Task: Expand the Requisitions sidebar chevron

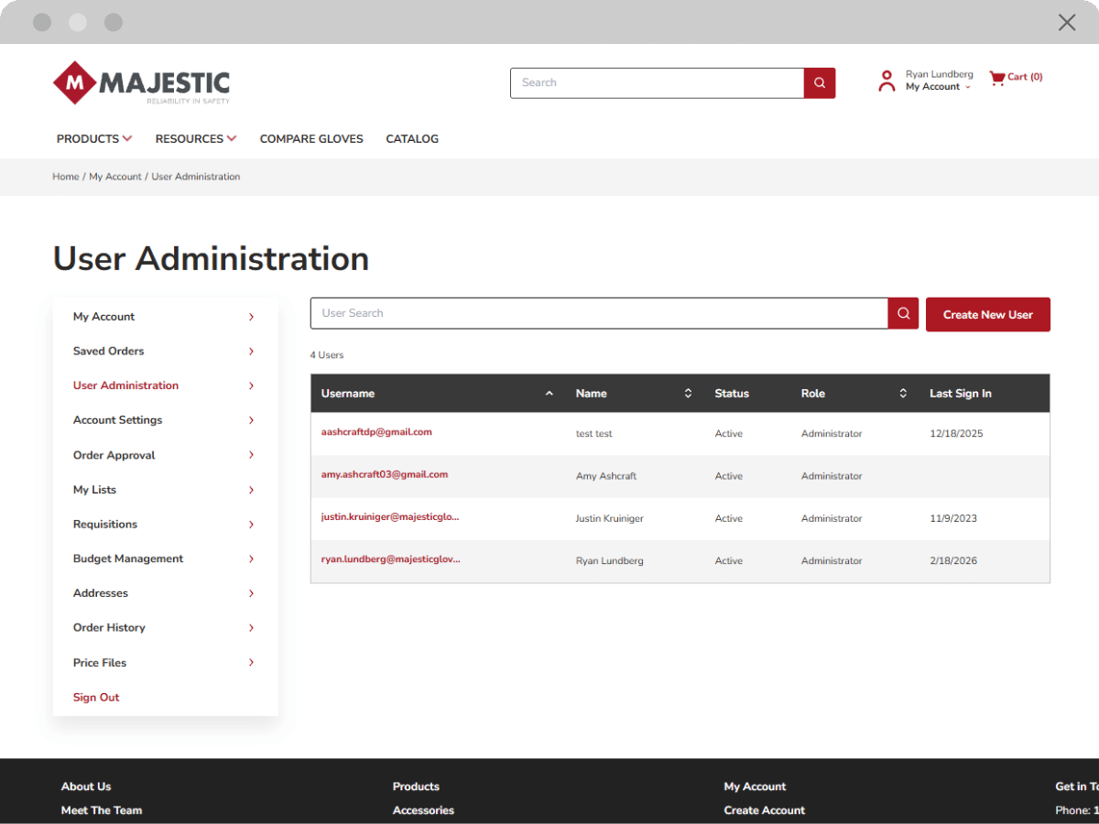Action: click(x=250, y=524)
